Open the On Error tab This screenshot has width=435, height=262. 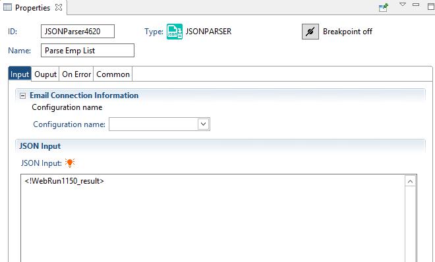point(76,74)
